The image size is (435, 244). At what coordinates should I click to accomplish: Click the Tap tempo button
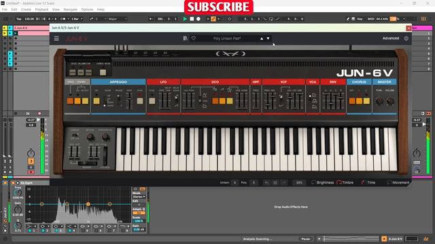click(19, 19)
